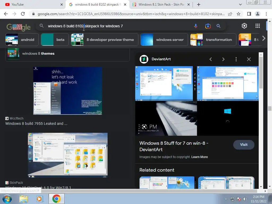Filter results by beta chip
Viewport: 272px width, 204px height.
55,40
